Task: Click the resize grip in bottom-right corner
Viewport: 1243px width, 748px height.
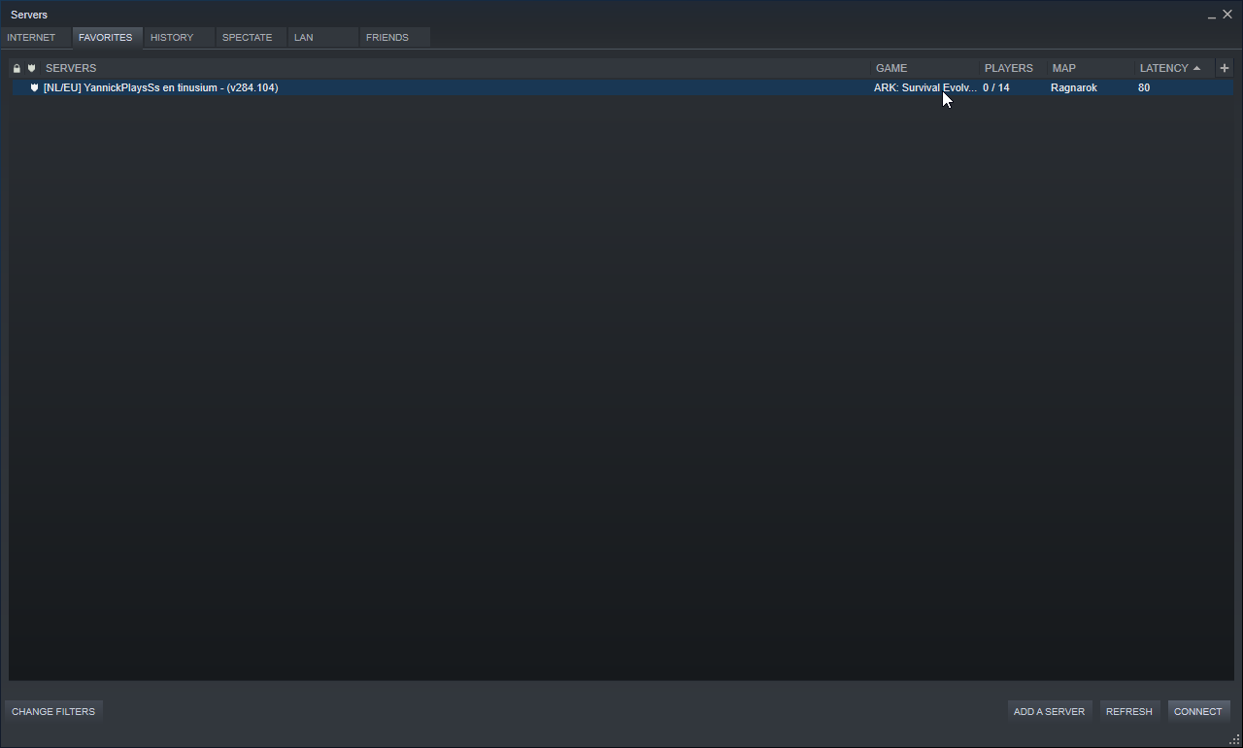Action: pyautogui.click(x=1234, y=740)
